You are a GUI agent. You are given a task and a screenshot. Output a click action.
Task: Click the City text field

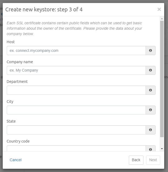(76, 110)
